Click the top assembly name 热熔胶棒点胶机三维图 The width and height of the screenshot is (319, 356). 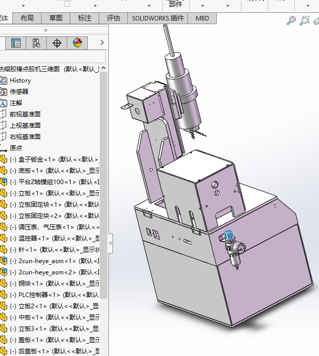tap(30, 69)
